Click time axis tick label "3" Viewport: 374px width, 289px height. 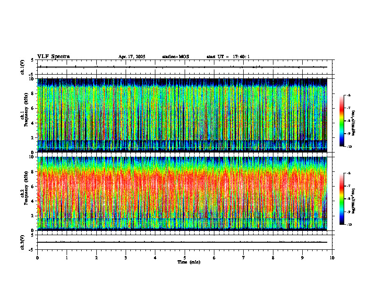(126, 258)
